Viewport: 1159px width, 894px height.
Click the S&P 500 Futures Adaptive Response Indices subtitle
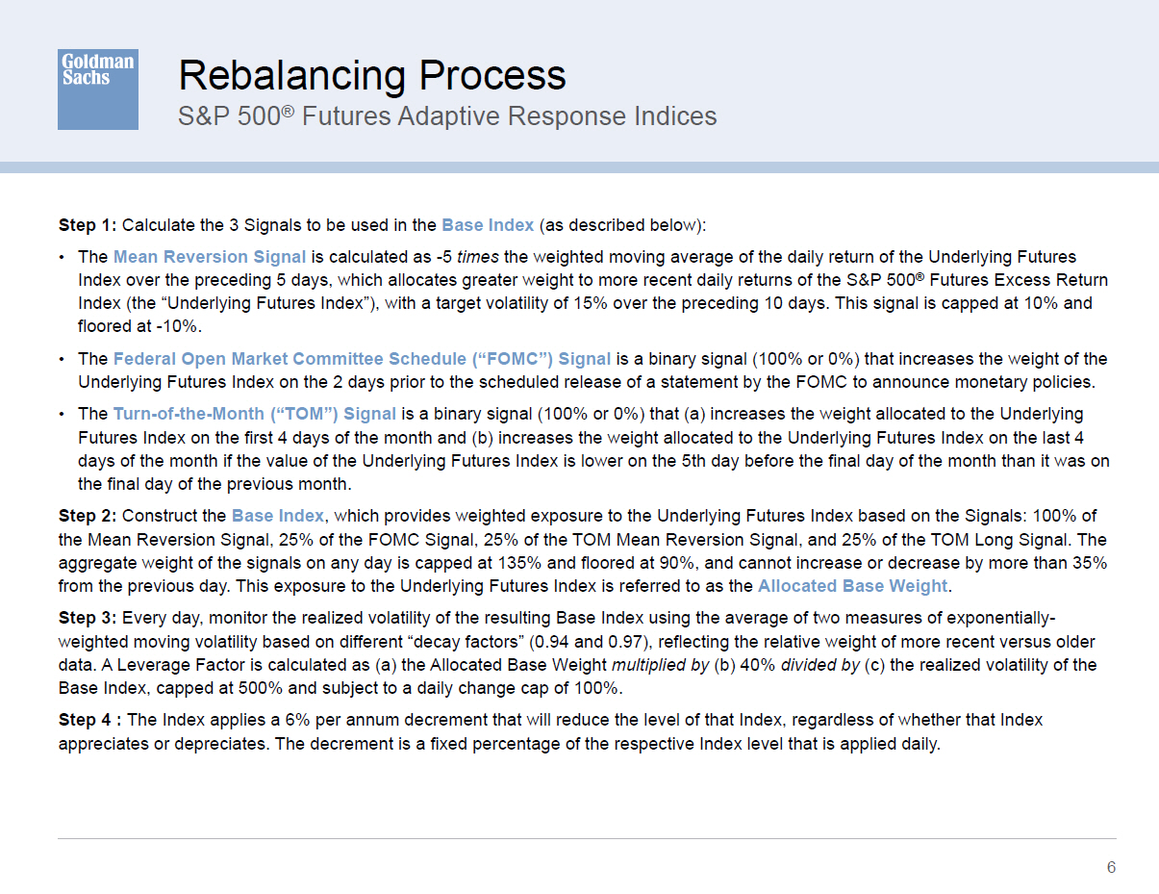pos(447,116)
